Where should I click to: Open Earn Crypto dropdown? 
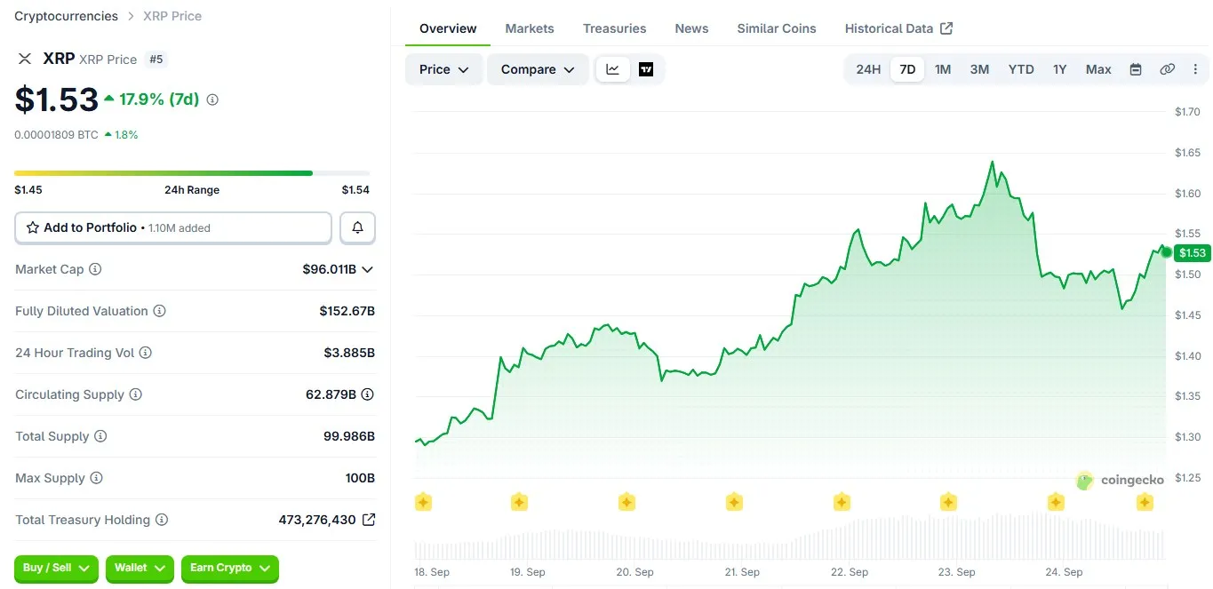pos(229,568)
